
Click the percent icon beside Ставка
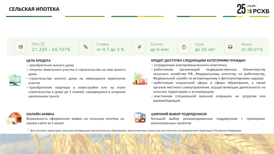pos(85,47)
